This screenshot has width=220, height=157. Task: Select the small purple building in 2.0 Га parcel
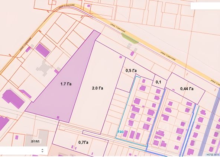(121, 57)
